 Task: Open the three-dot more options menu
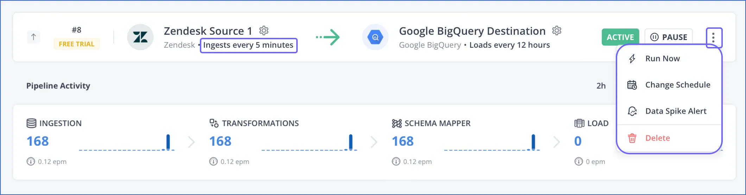713,38
